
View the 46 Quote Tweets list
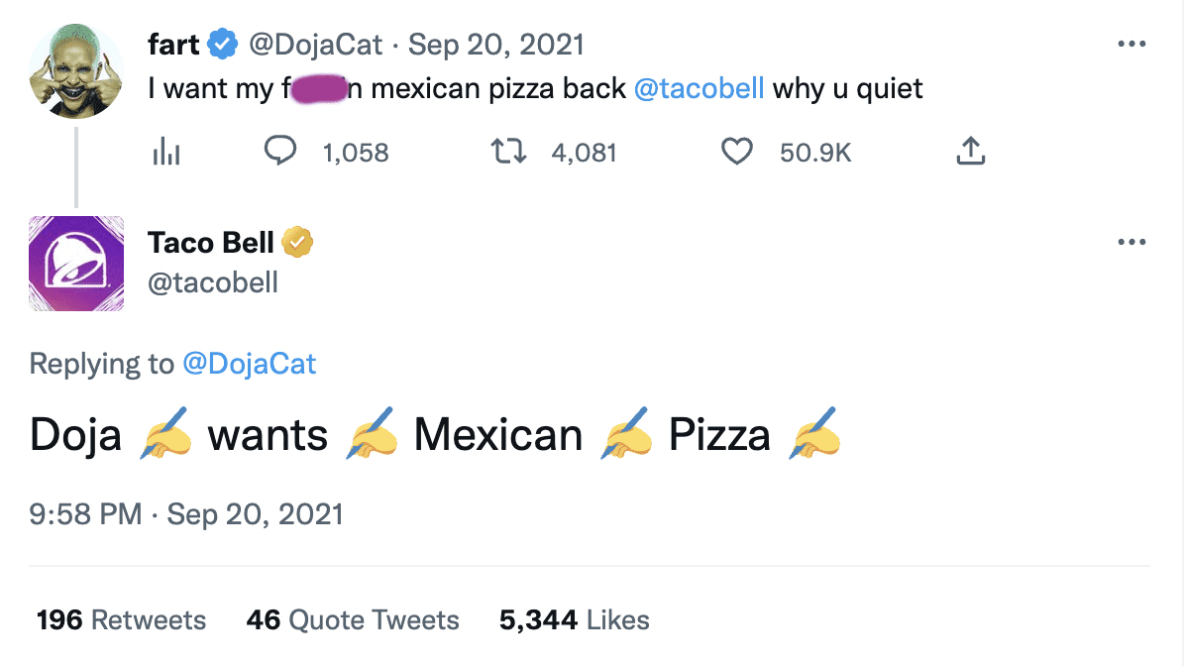coord(353,620)
